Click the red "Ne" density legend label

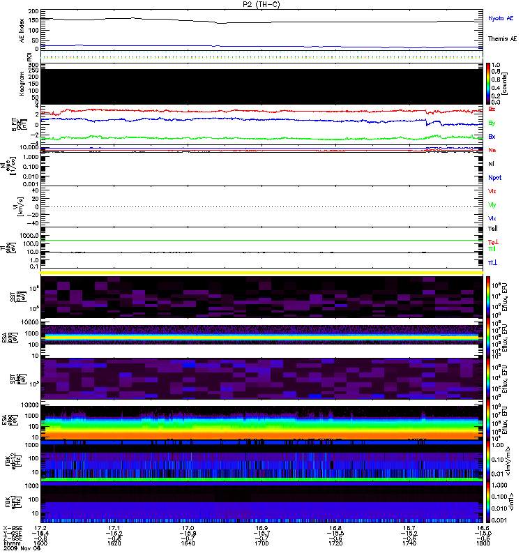(492, 150)
